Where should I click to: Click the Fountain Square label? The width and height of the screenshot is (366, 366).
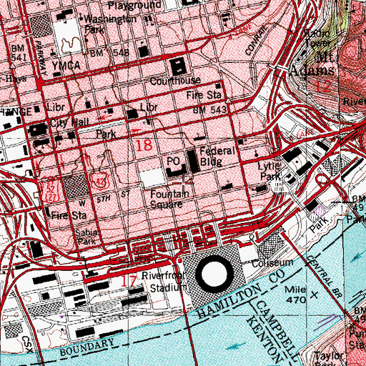click(169, 199)
